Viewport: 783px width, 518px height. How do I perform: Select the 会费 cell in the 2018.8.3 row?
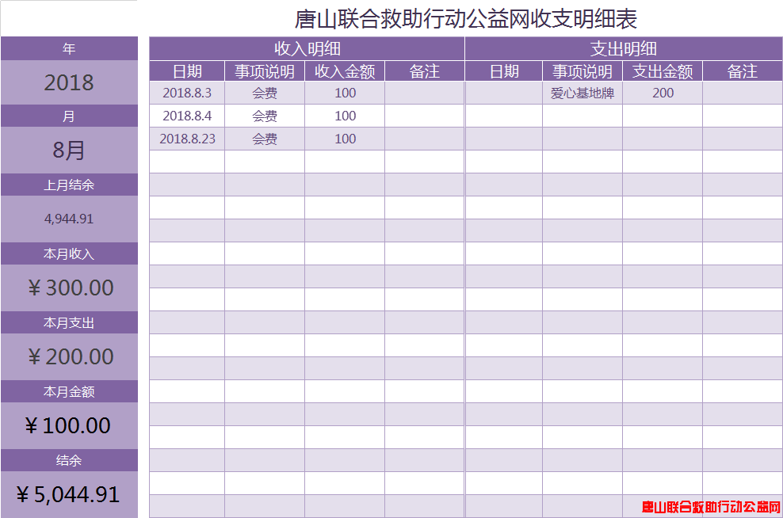pos(265,93)
